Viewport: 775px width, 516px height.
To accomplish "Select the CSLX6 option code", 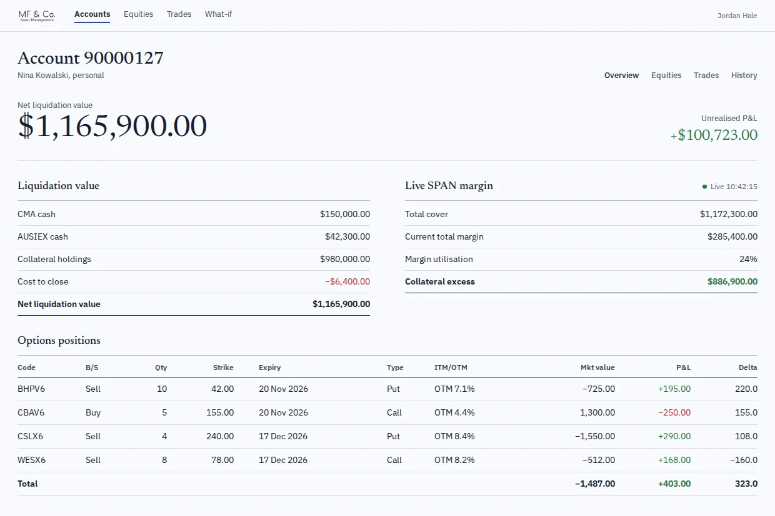I will click(x=31, y=436).
